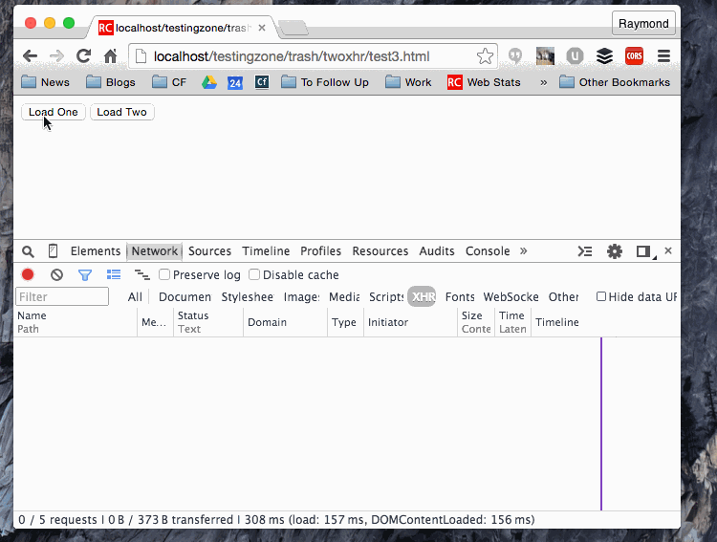
Task: Open the Web Stats bookmark
Action: tap(484, 82)
